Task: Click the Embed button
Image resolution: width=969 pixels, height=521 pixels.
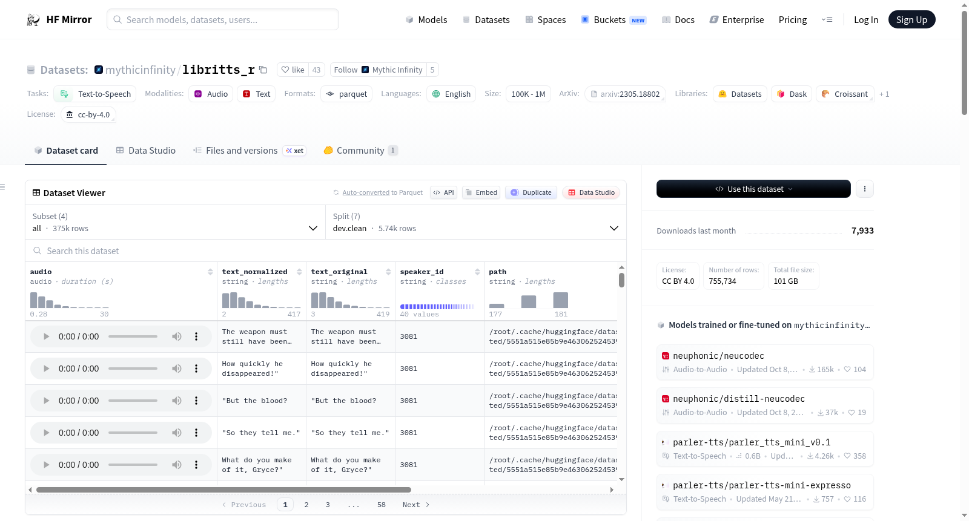Action: click(481, 192)
